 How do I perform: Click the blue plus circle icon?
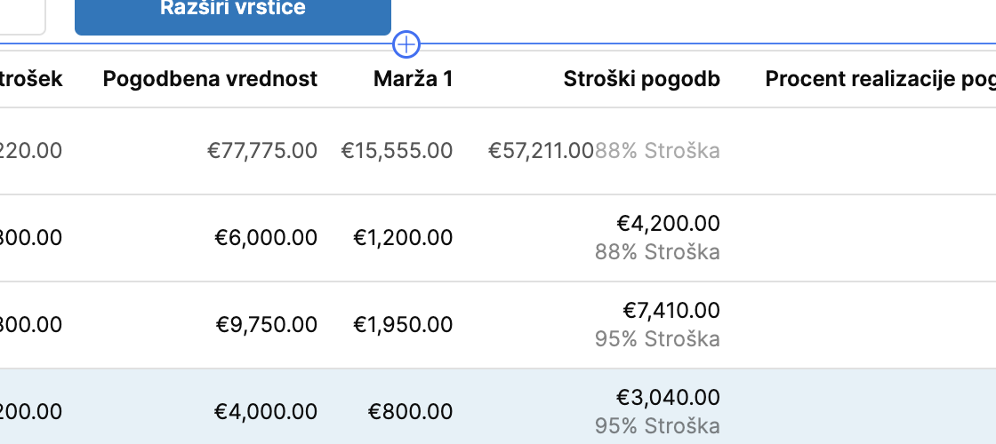tap(406, 44)
